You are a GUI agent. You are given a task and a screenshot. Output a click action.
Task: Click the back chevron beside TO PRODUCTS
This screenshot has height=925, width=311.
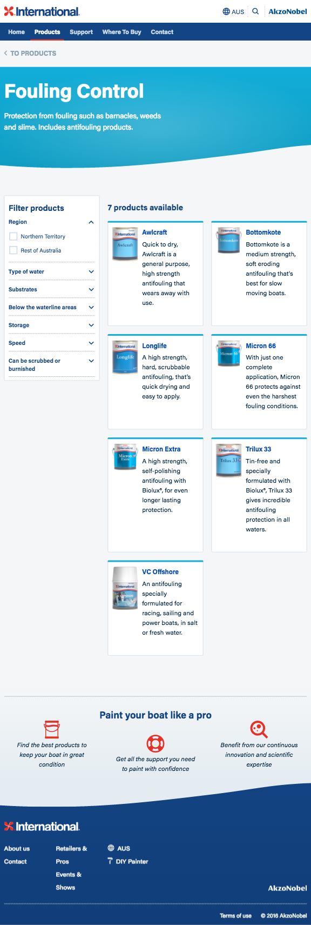(5, 53)
